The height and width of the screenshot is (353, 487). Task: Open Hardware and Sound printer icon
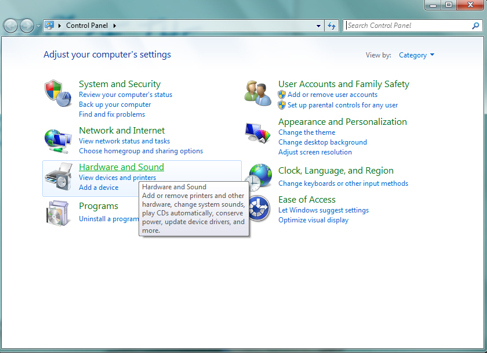(x=58, y=176)
